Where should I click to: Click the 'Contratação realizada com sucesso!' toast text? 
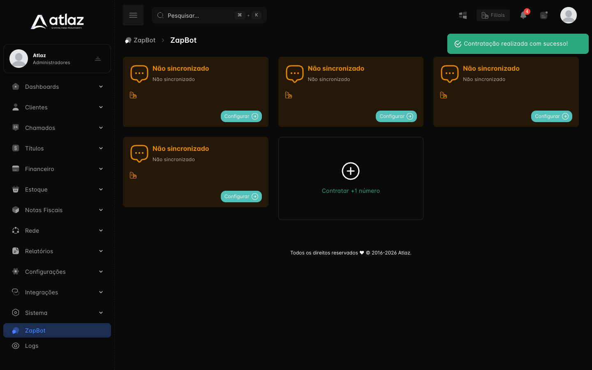pyautogui.click(x=516, y=44)
